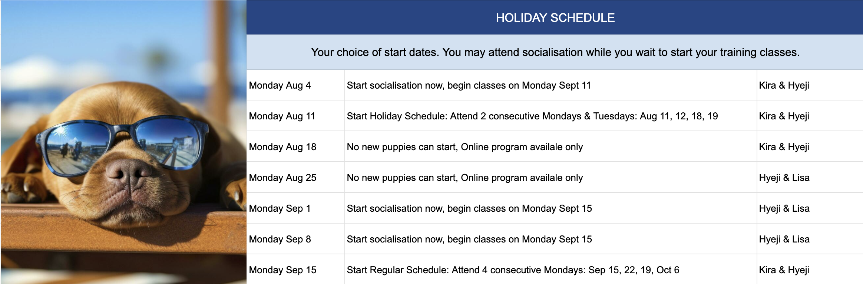Click Aug 18 'No new puppies can start' cell

point(551,146)
